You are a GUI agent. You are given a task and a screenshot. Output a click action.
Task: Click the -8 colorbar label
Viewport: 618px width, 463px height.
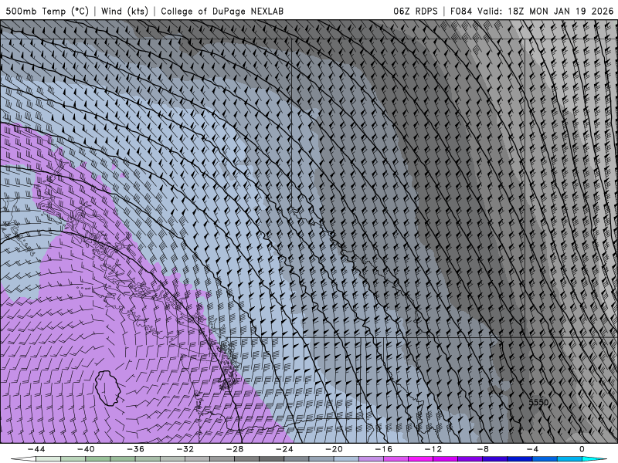[x=484, y=449]
